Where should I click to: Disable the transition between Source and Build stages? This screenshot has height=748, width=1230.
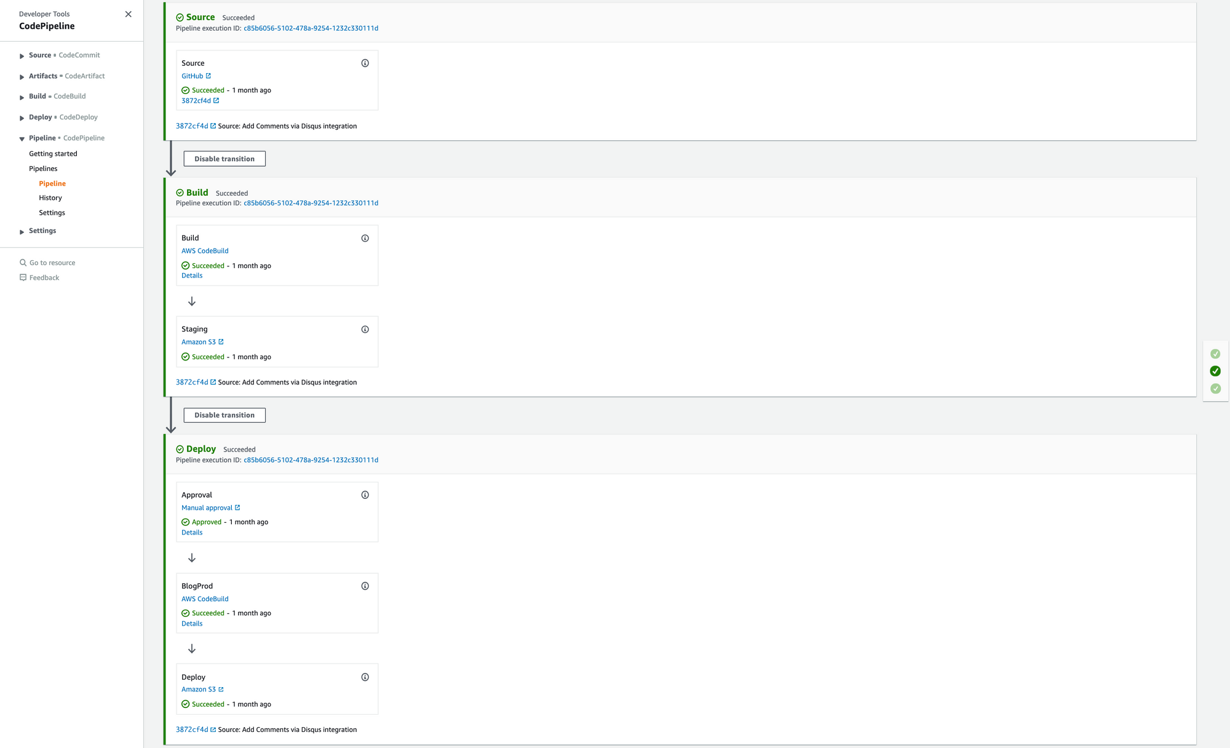pos(224,159)
